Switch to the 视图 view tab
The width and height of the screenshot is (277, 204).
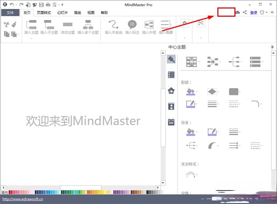click(91, 12)
